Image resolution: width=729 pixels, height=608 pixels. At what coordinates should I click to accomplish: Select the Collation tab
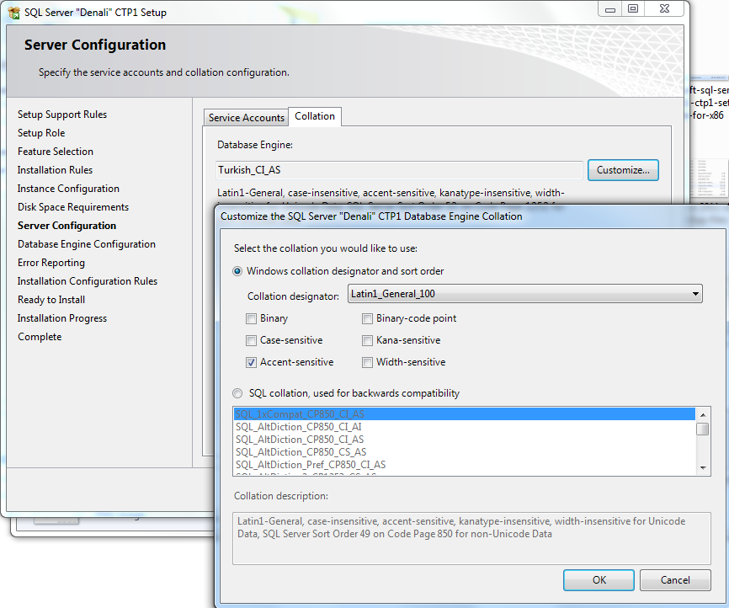coord(315,116)
